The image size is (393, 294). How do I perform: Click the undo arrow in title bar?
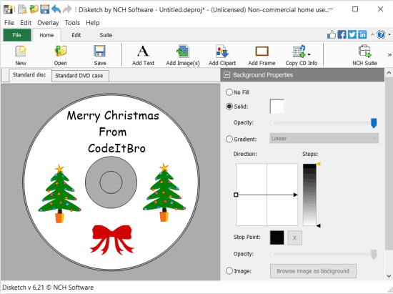(x=56, y=9)
